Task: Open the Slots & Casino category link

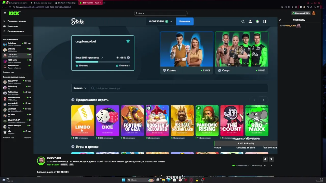Action: tap(53, 165)
